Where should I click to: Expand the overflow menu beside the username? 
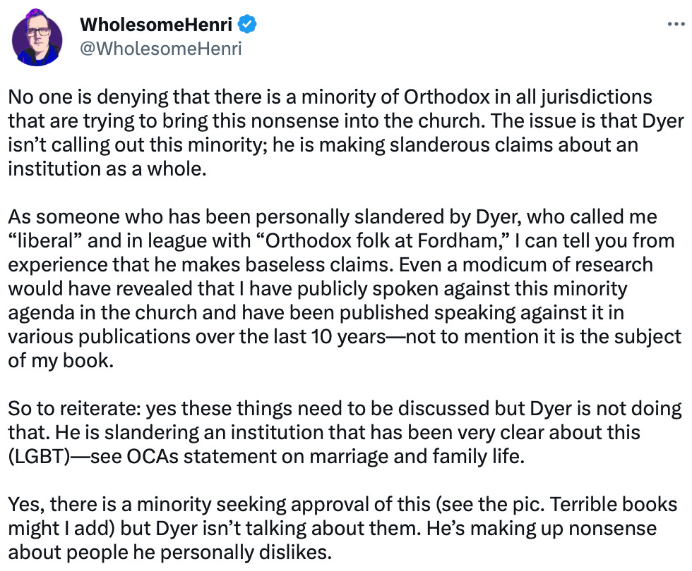pyautogui.click(x=676, y=23)
